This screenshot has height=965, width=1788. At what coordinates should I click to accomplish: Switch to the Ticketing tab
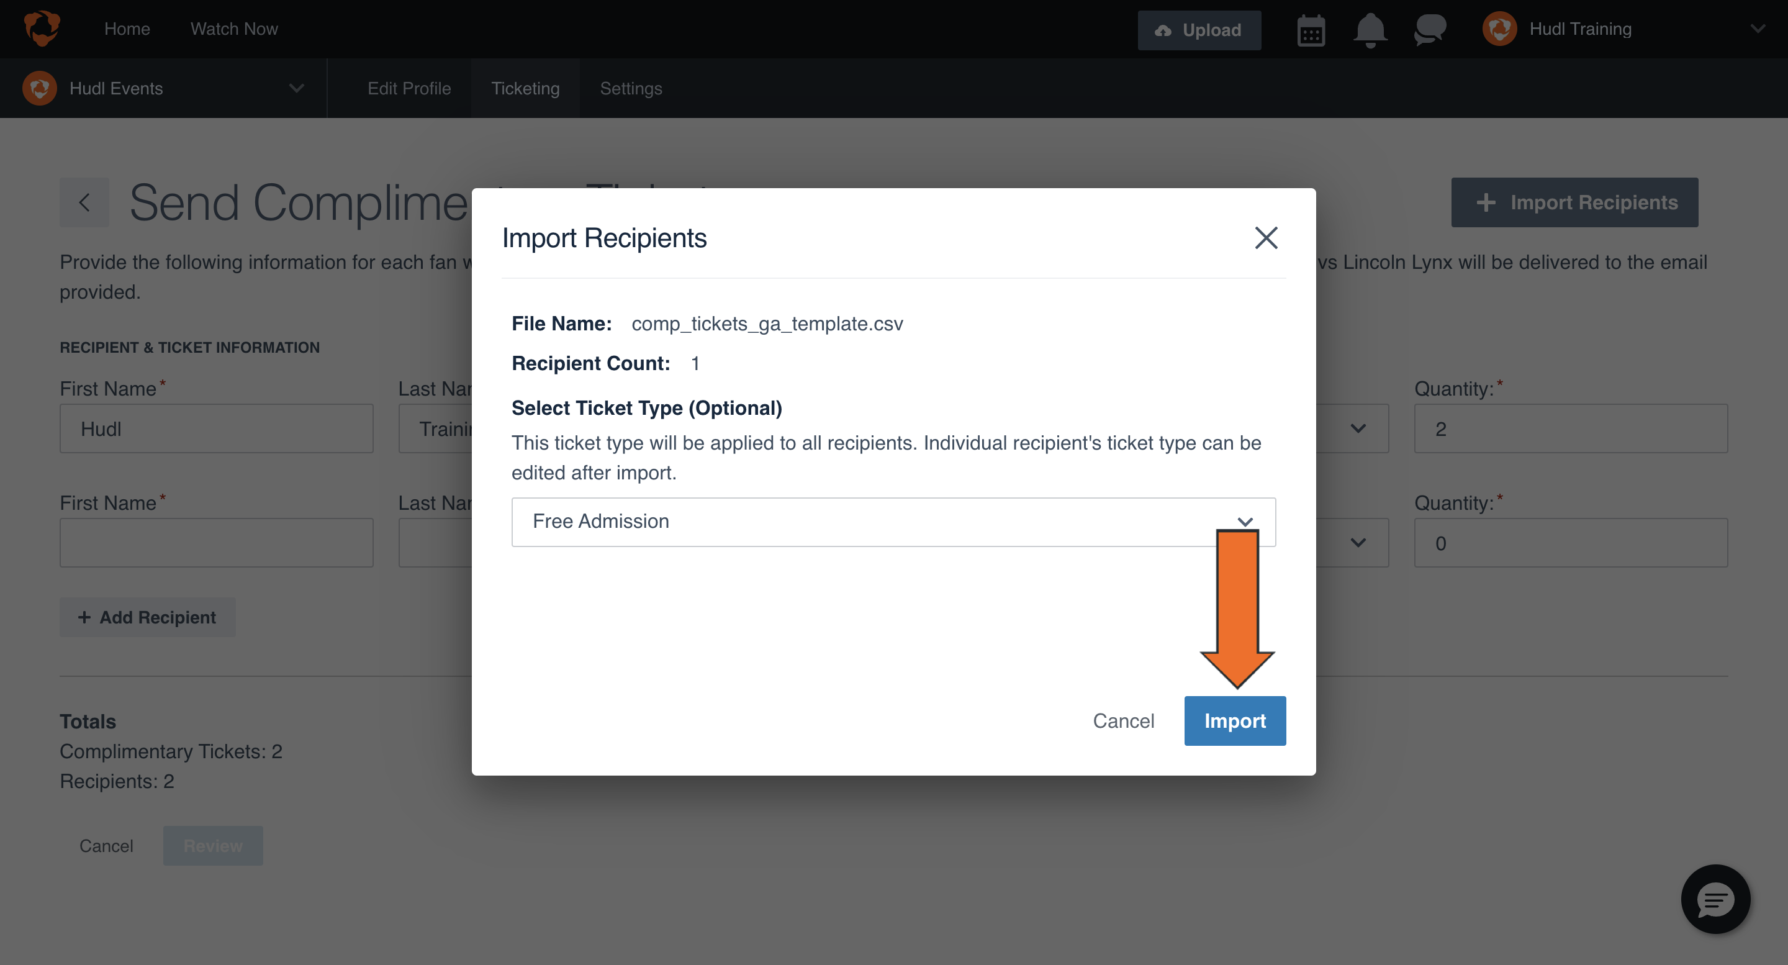click(525, 88)
